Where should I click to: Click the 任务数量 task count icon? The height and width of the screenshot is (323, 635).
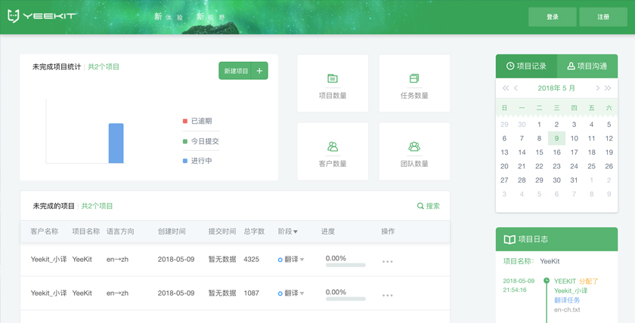[x=414, y=78]
